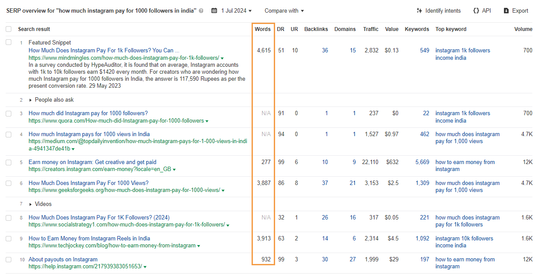538x274 pixels.
Task: Select the header checkbox to select all results
Action: click(x=8, y=29)
